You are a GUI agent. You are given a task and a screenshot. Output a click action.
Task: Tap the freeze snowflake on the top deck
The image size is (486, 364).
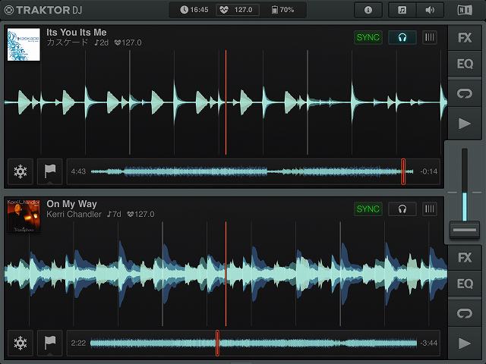pyautogui.click(x=21, y=171)
